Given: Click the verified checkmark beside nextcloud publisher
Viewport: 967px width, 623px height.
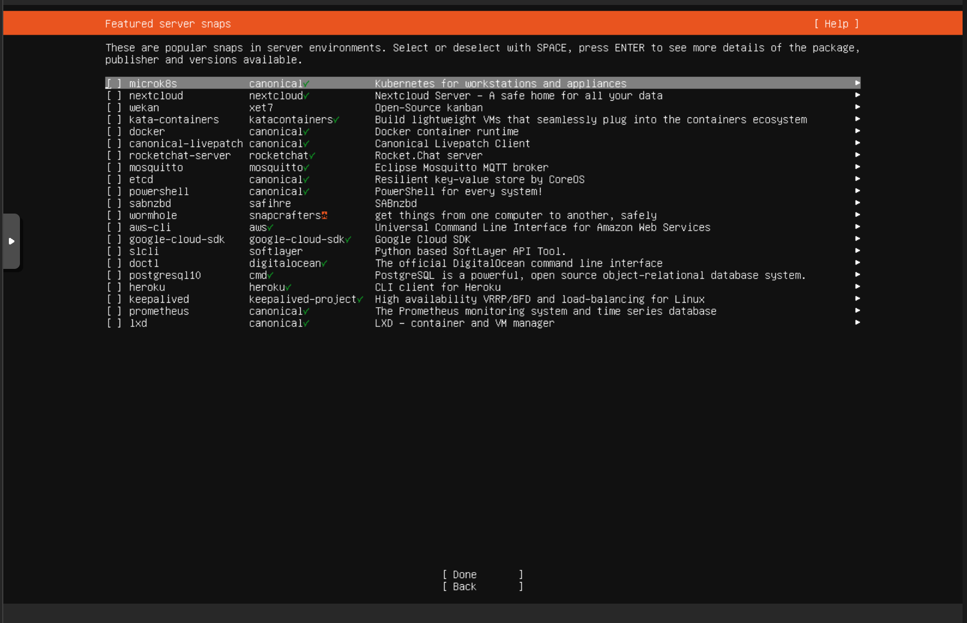Looking at the screenshot, I should point(306,96).
